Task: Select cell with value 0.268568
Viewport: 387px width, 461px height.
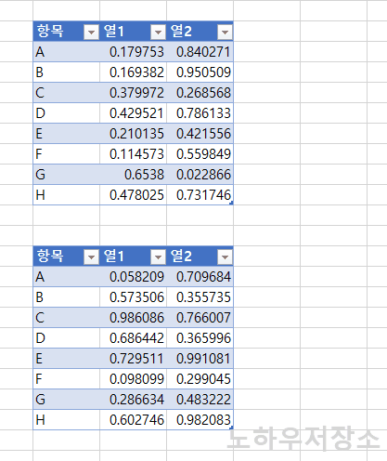Action: pyautogui.click(x=200, y=93)
